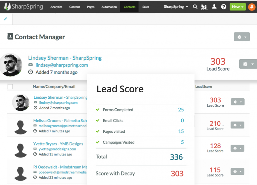This screenshot has height=185, width=257.
Task: Click the Contact Manager heading text
Action: point(40,37)
